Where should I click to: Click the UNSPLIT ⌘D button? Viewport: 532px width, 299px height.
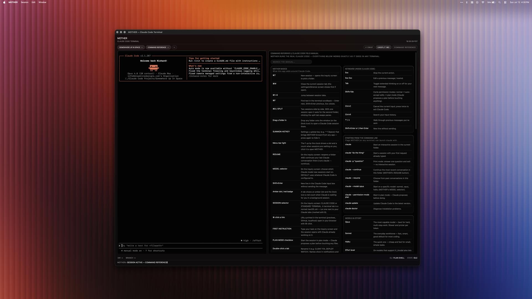click(383, 47)
